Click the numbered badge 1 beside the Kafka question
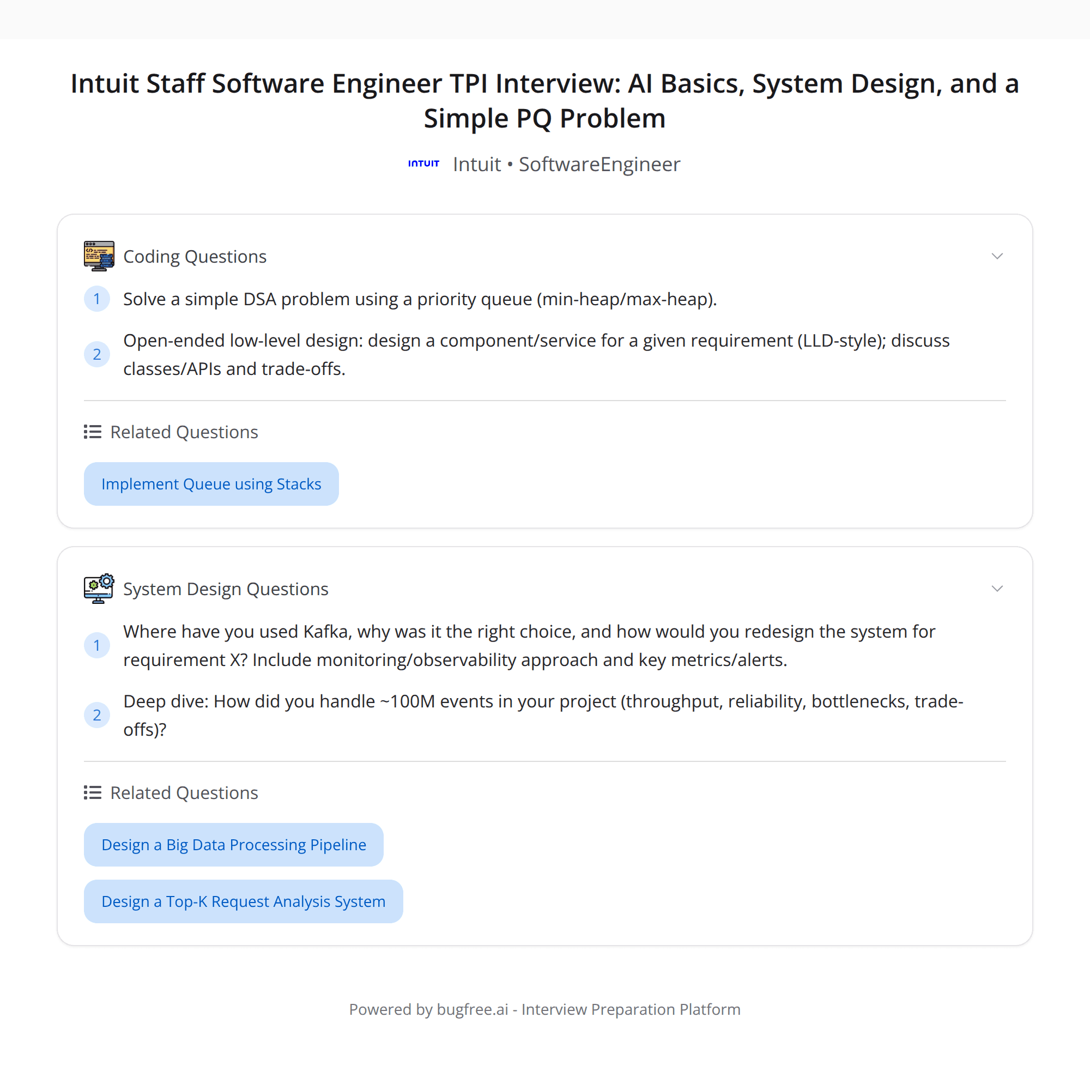Screen dimensions: 1090x1090 click(97, 645)
